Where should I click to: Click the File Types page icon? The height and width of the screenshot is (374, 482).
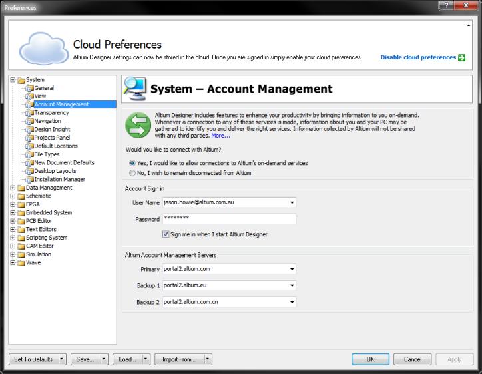click(x=29, y=154)
